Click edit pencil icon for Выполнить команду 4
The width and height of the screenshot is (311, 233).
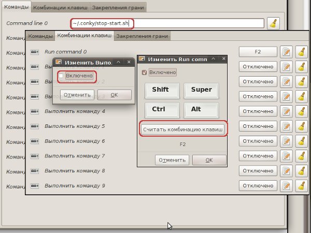[x=286, y=111]
